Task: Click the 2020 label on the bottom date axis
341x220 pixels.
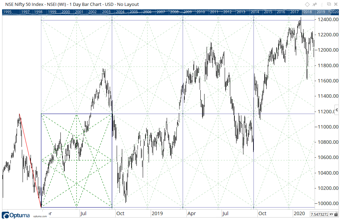Action: 299,213
